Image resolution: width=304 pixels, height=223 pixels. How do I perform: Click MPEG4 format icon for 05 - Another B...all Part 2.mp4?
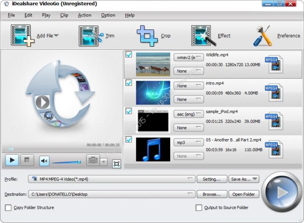(x=274, y=149)
